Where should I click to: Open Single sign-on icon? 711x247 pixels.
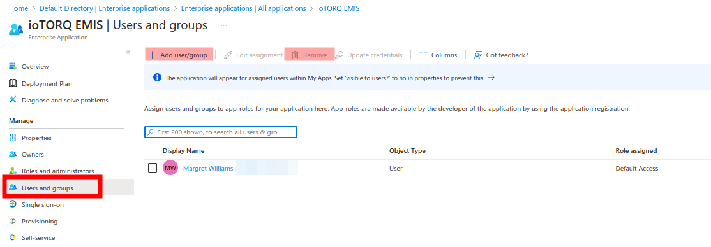click(x=13, y=204)
